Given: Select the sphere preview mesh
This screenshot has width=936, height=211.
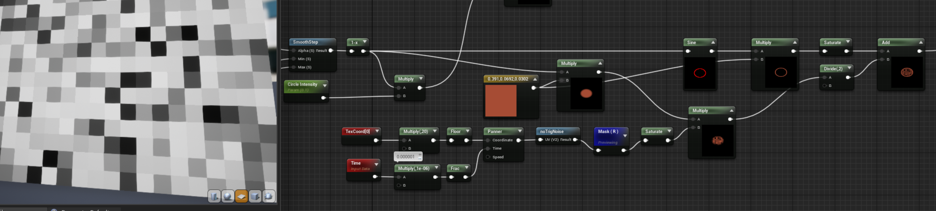Looking at the screenshot, I should point(228,196).
